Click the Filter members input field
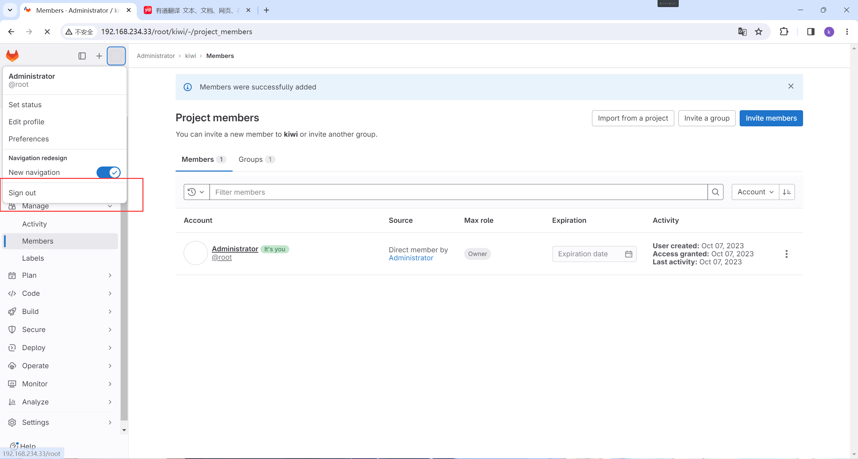Viewport: 858px width, 459px height. coord(458,192)
